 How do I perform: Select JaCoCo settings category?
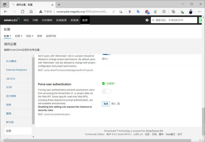[11, 78]
